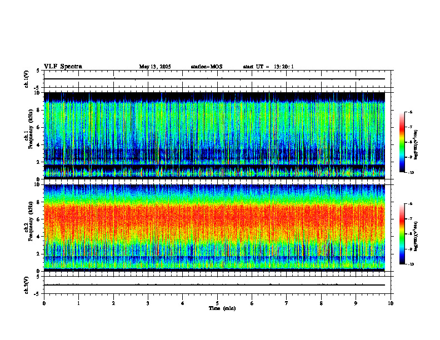The width and height of the screenshot is (440, 340).
Task: Click the ch.2 spectrogram color scale bar
Action: click(x=402, y=234)
